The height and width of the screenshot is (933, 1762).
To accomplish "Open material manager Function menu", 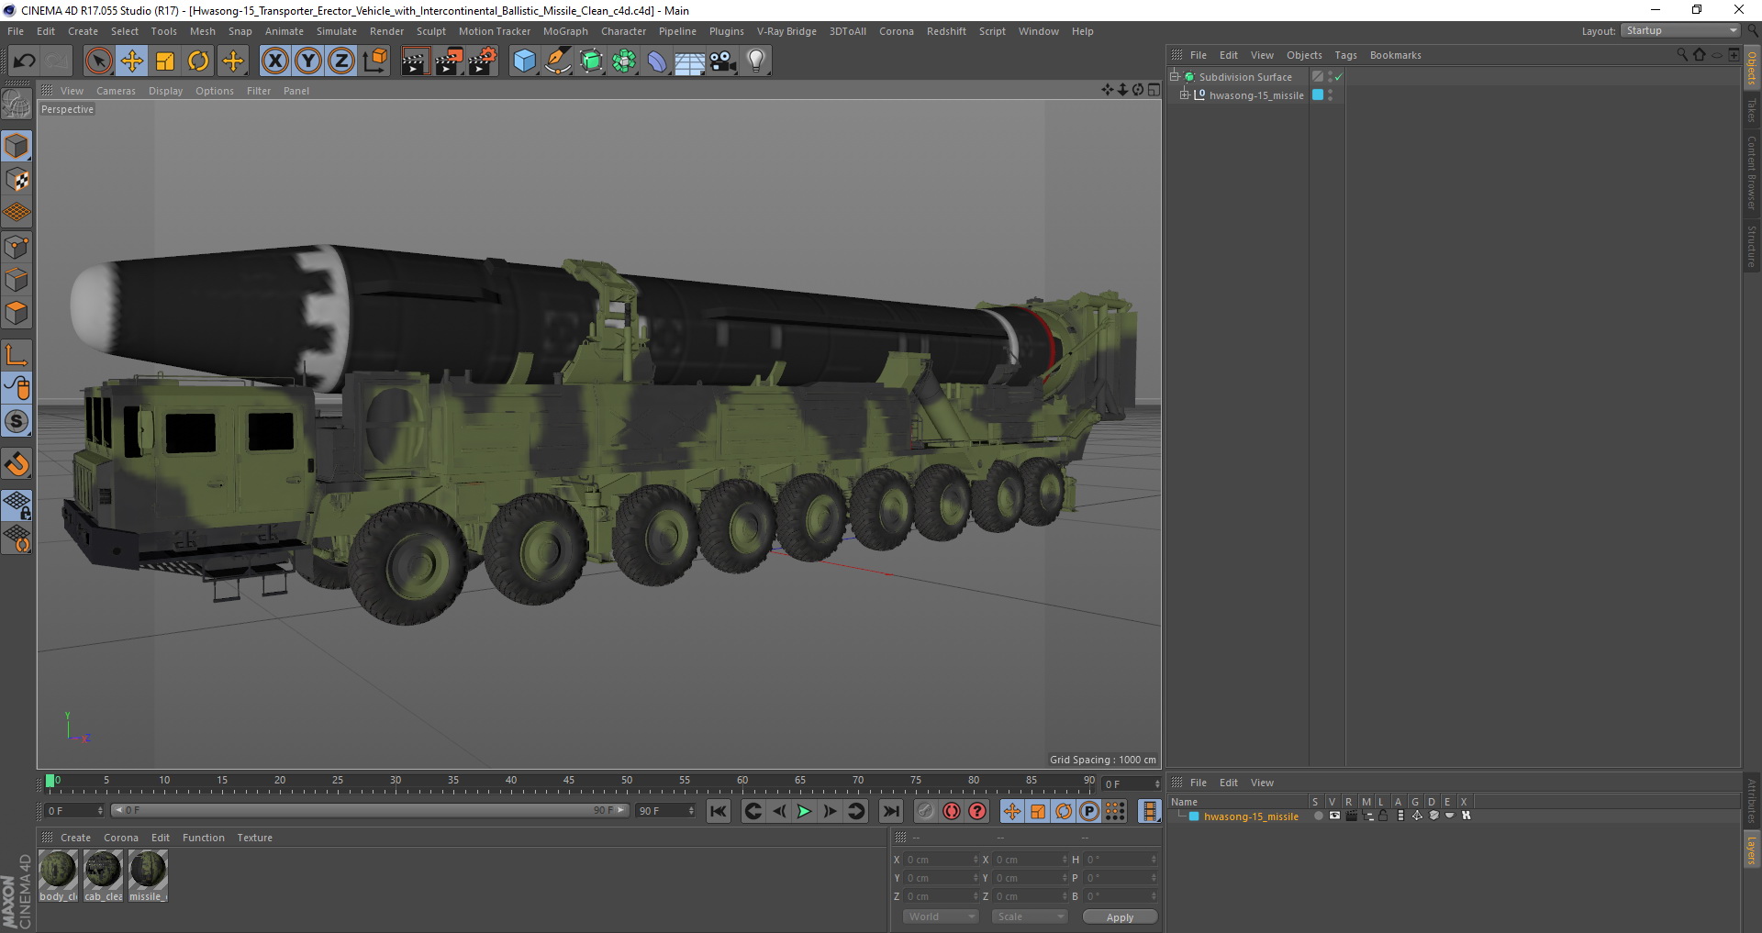I will (204, 838).
